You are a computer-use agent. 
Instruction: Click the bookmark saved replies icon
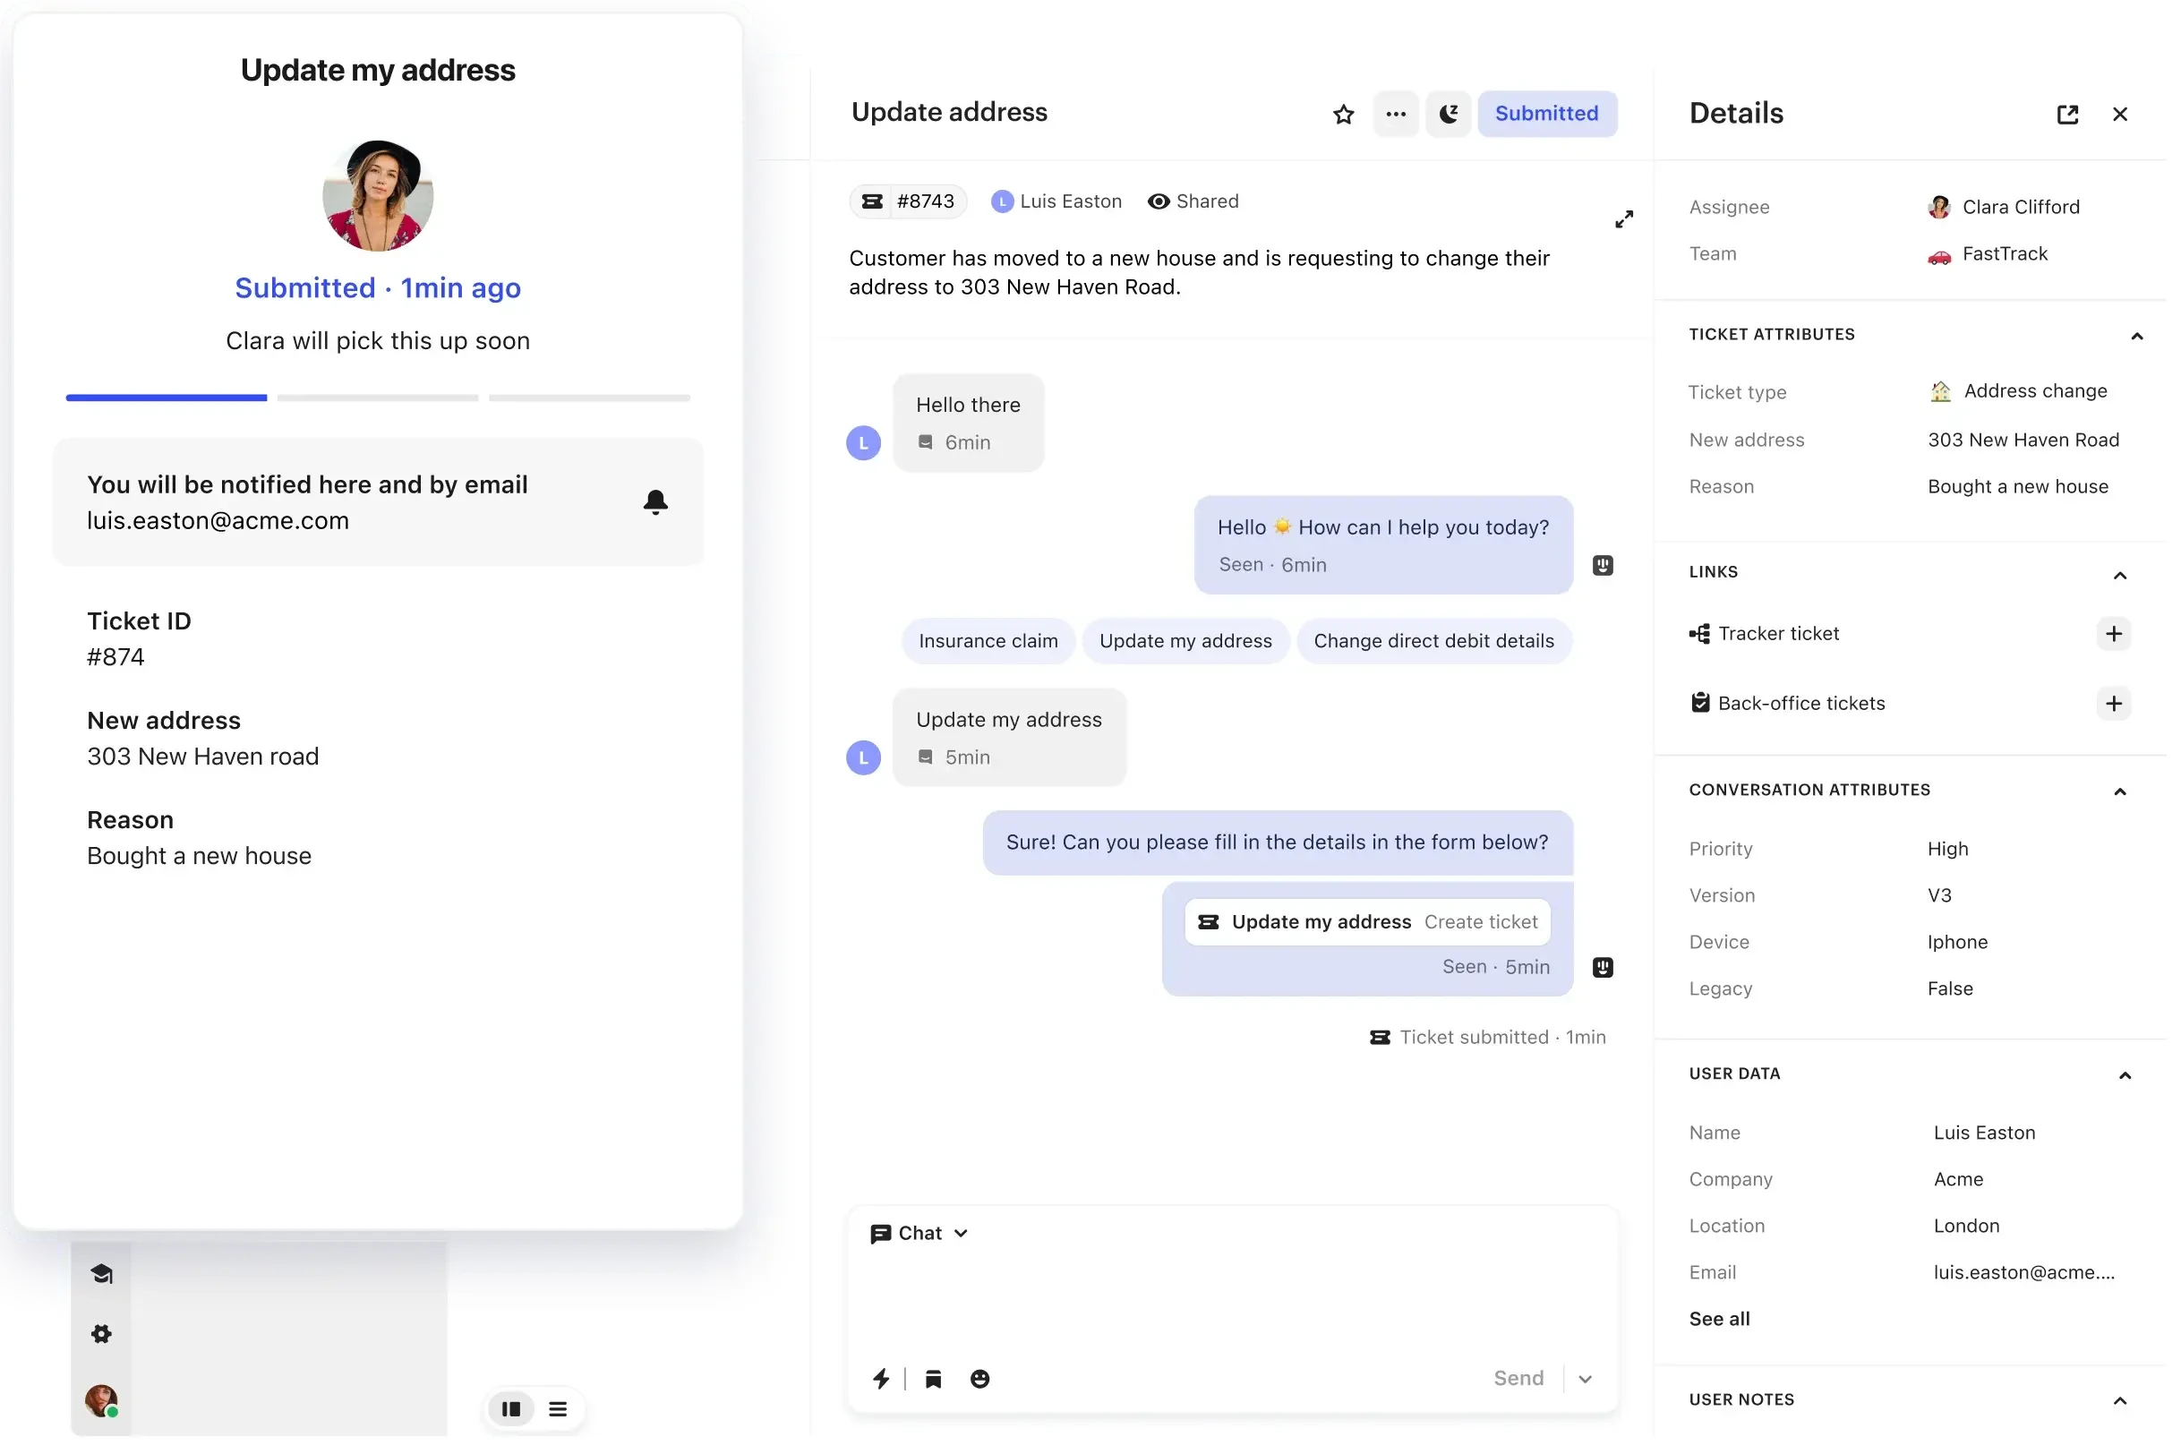pos(933,1379)
